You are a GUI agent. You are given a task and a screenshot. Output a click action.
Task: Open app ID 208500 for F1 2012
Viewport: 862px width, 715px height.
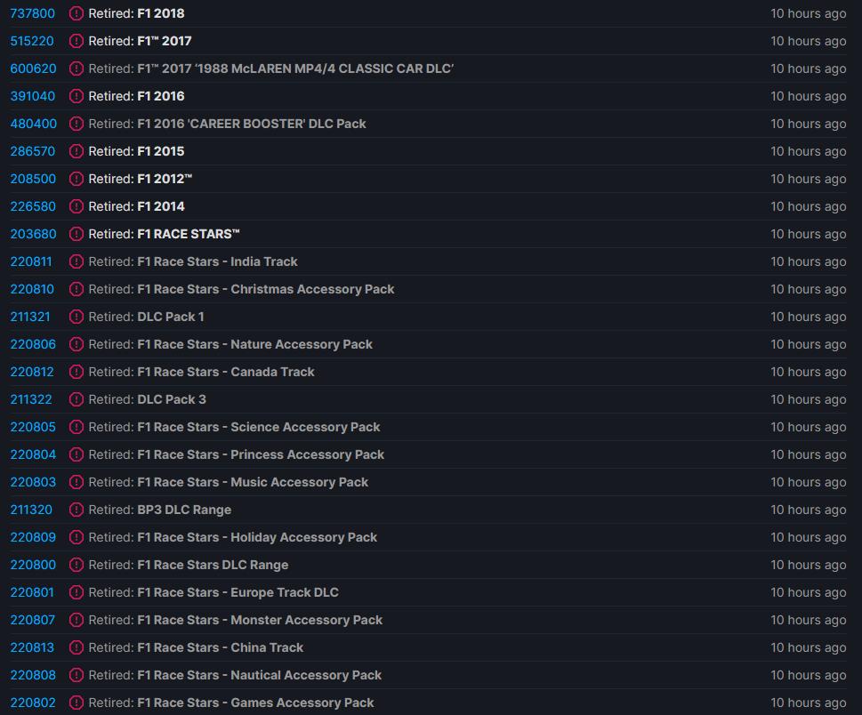point(33,179)
